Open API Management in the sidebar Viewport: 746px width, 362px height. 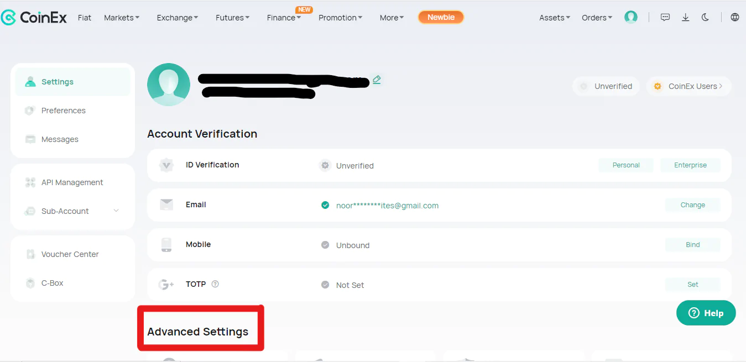pos(72,182)
